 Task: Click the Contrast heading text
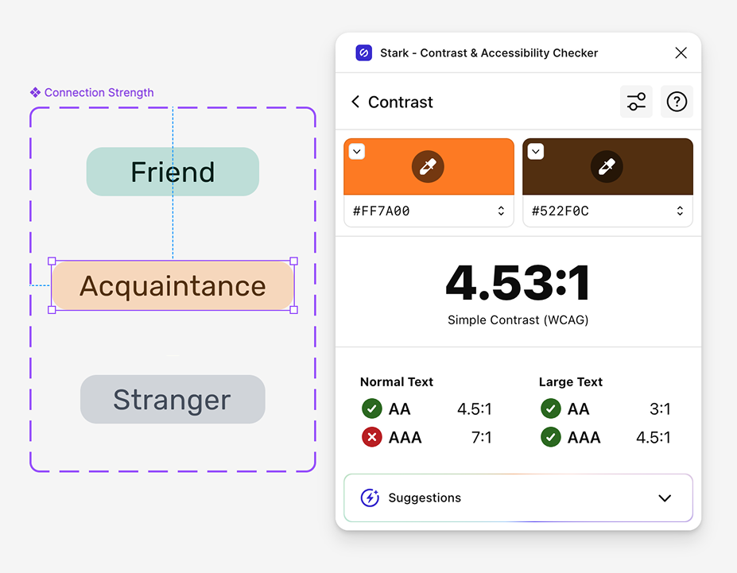400,102
